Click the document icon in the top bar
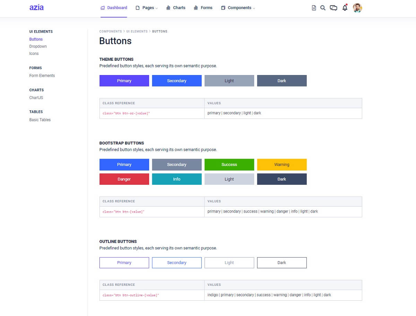 click(313, 7)
